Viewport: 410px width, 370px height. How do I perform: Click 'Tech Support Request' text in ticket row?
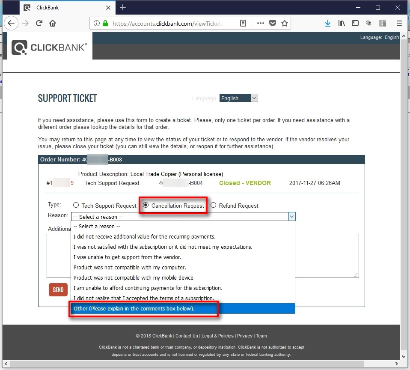click(x=112, y=183)
